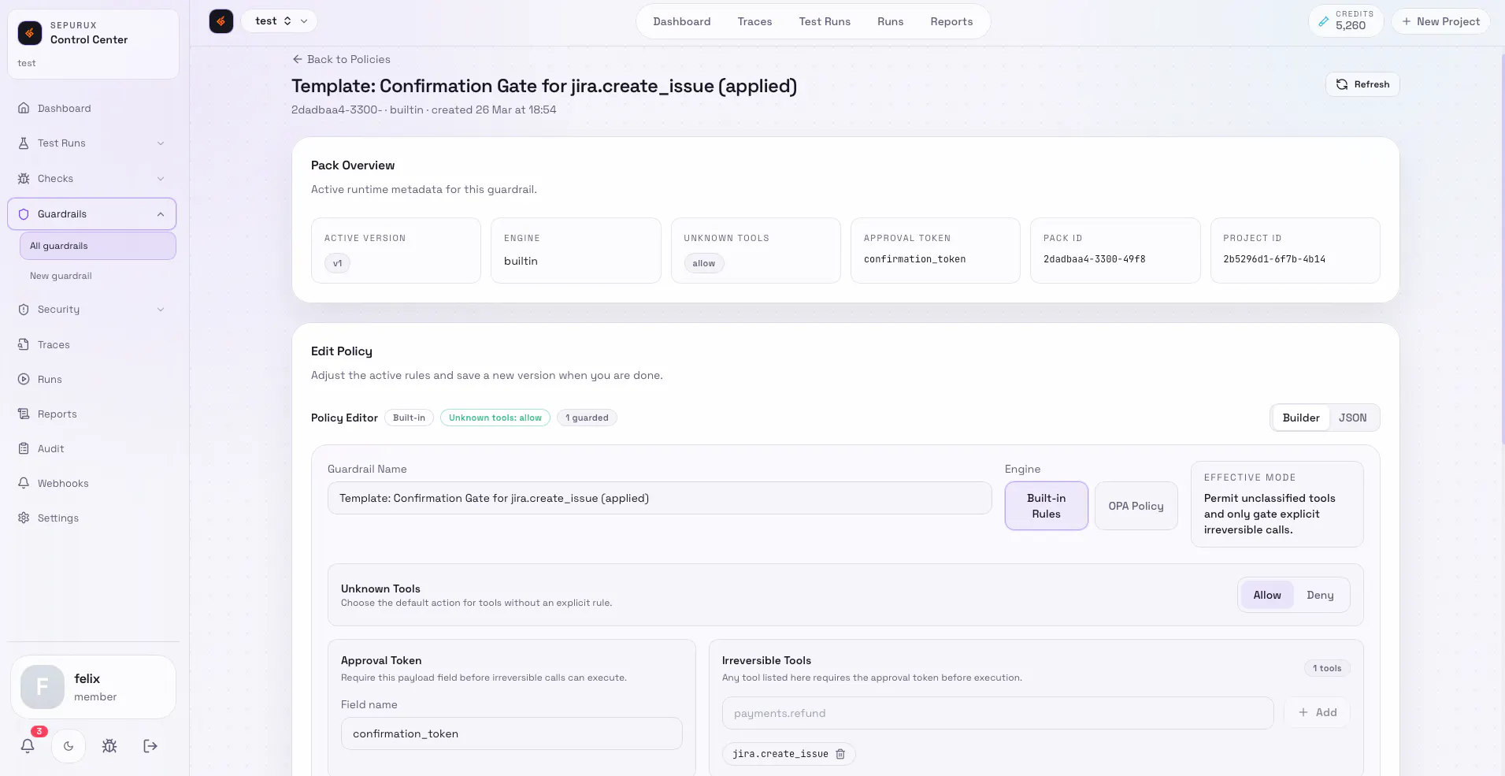Click the Dashboard label in the sidebar
Image resolution: width=1505 pixels, height=776 pixels.
coord(64,109)
